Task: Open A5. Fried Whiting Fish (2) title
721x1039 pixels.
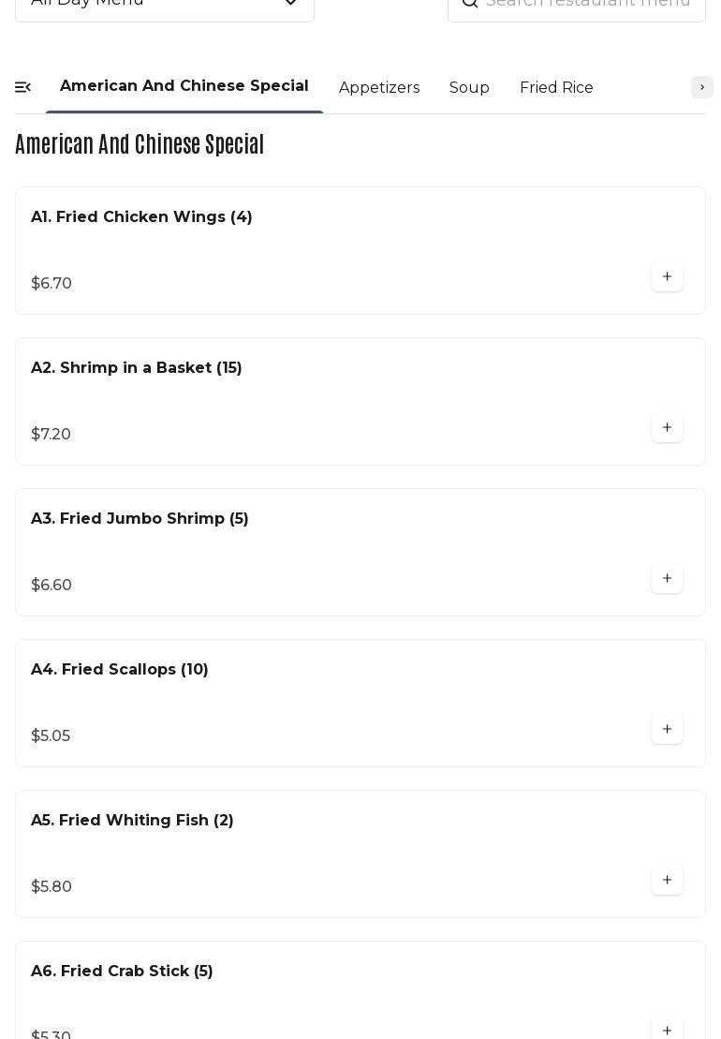Action: coord(132,821)
